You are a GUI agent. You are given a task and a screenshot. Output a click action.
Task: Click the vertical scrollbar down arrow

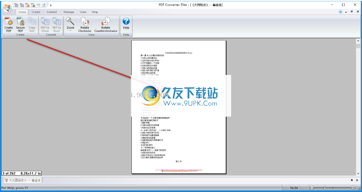(x=358, y=173)
